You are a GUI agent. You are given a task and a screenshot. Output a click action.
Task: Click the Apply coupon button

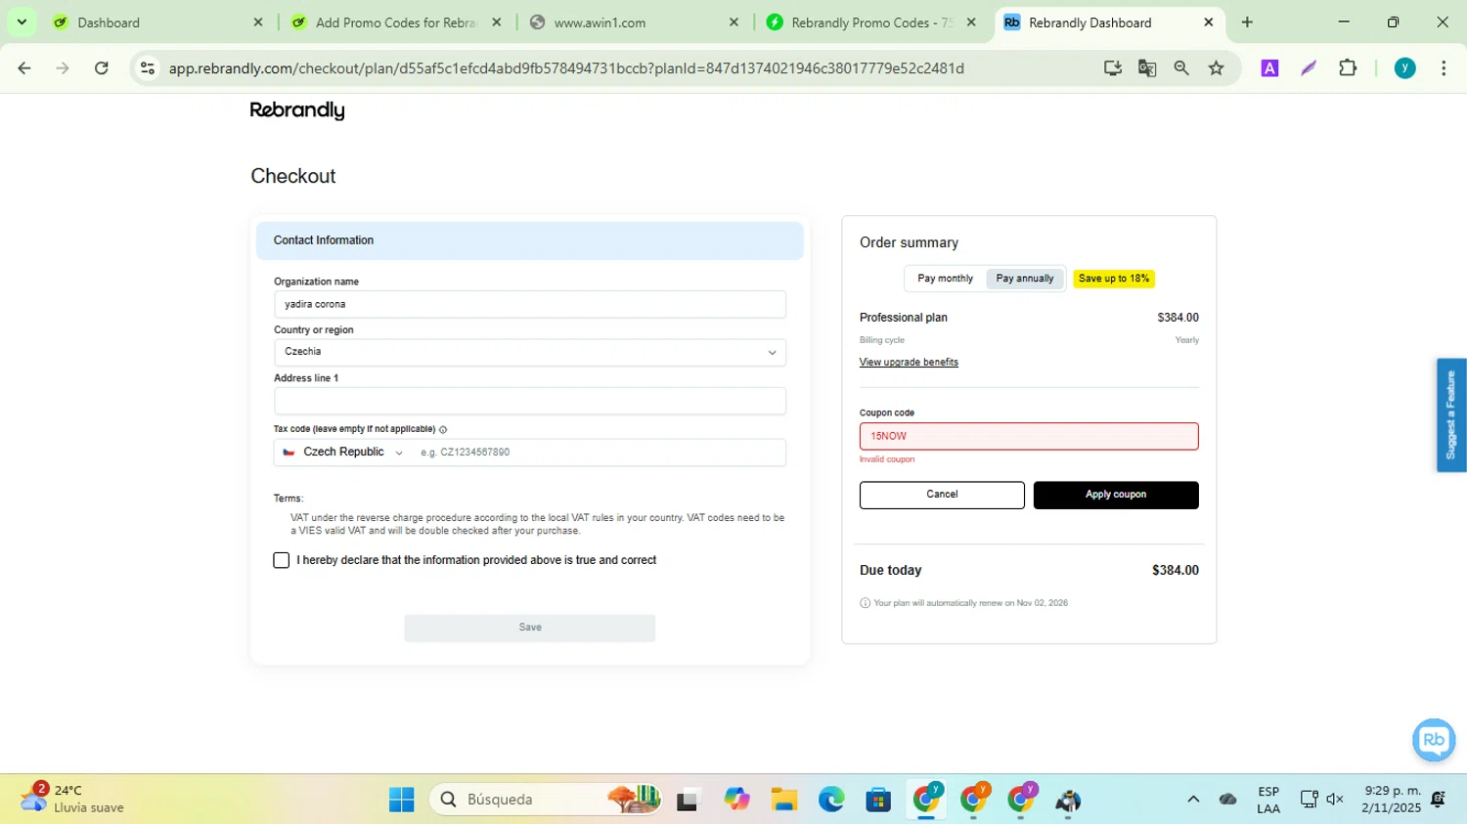1116,495
